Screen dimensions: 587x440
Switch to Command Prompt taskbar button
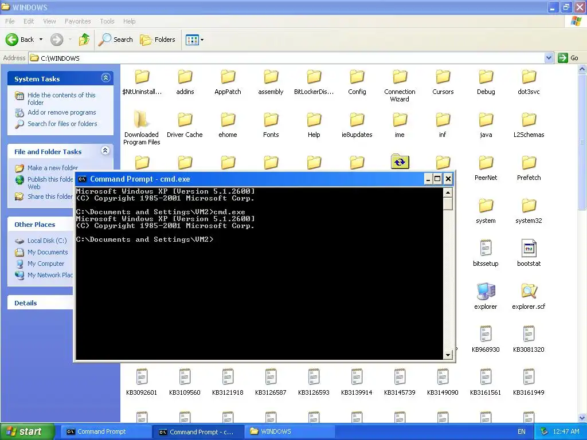point(105,431)
